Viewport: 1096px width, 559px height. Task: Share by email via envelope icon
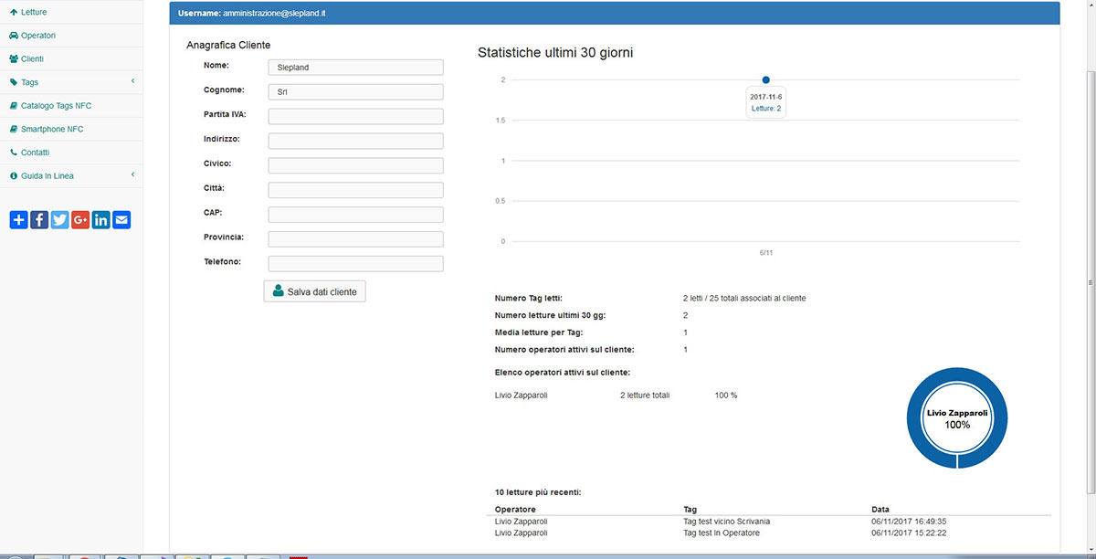click(x=121, y=219)
